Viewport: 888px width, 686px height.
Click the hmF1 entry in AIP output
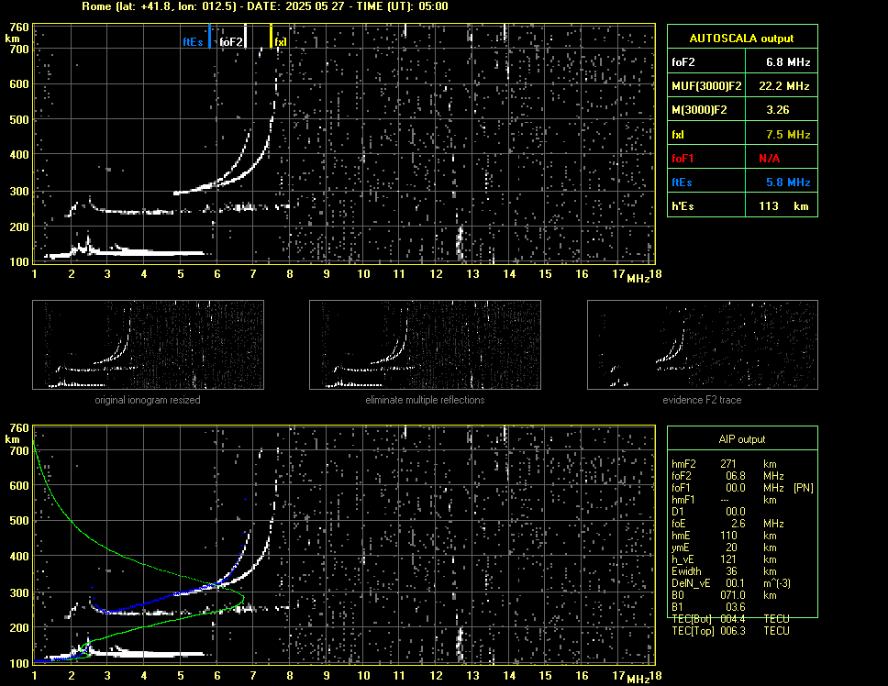coord(724,500)
